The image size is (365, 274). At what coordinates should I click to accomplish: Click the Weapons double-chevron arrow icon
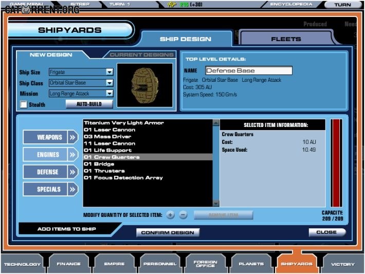pos(73,137)
